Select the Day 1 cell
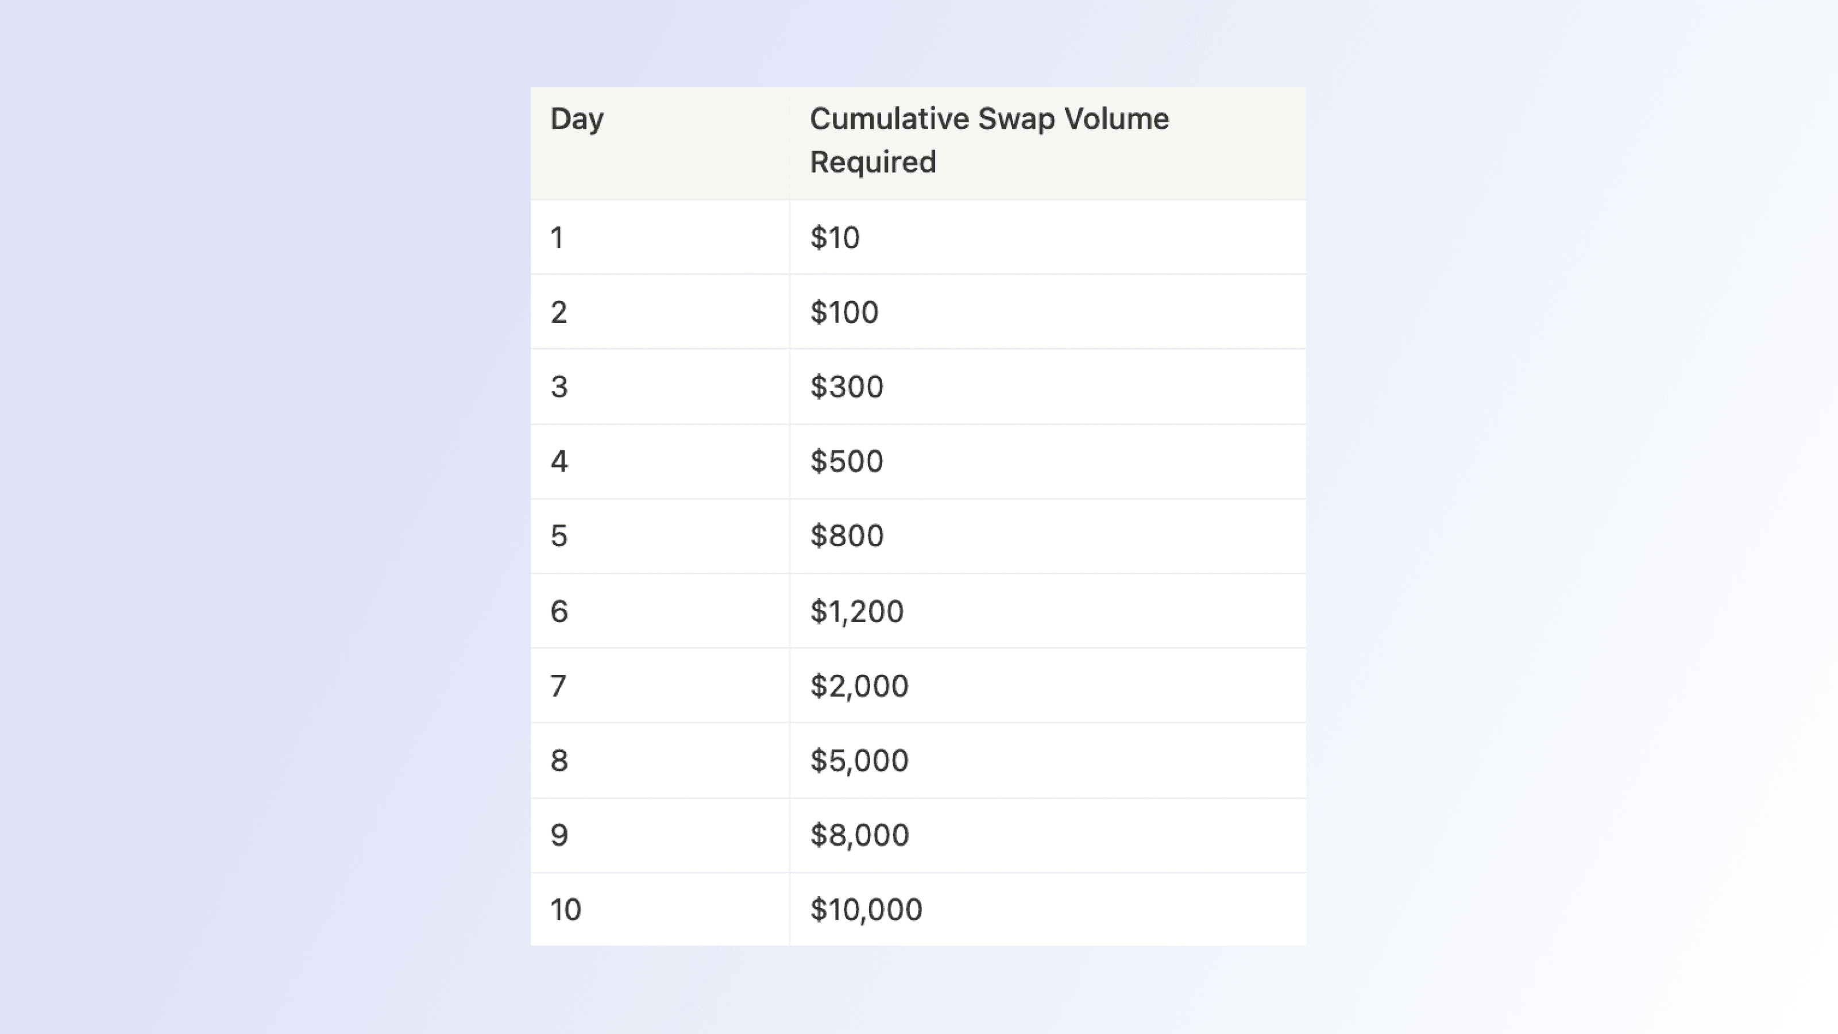Image resolution: width=1838 pixels, height=1034 pixels. pos(660,238)
